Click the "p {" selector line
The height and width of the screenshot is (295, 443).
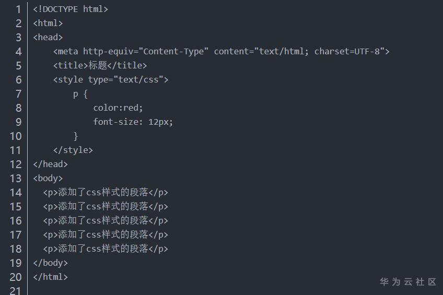coord(80,94)
